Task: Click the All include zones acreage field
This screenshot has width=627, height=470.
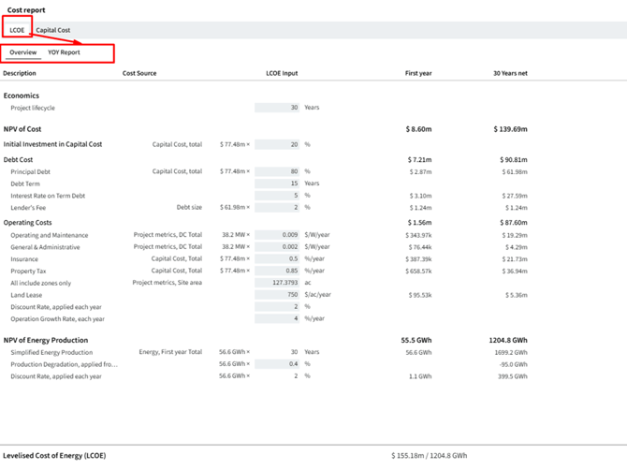Action: 277,283
